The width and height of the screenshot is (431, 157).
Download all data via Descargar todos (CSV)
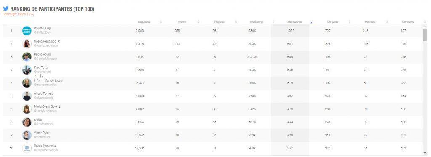click(19, 14)
